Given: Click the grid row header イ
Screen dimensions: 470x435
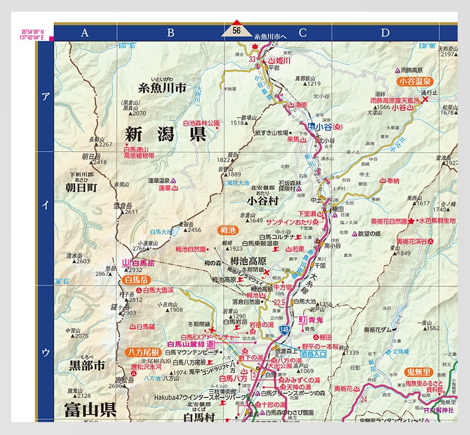Looking at the screenshot, I should point(46,205).
